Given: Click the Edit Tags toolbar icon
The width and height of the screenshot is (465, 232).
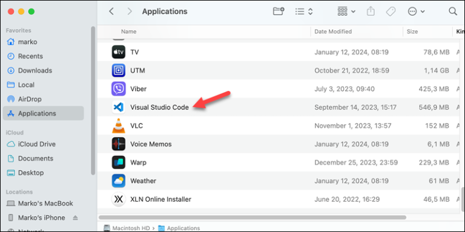Looking at the screenshot, I should click(391, 12).
